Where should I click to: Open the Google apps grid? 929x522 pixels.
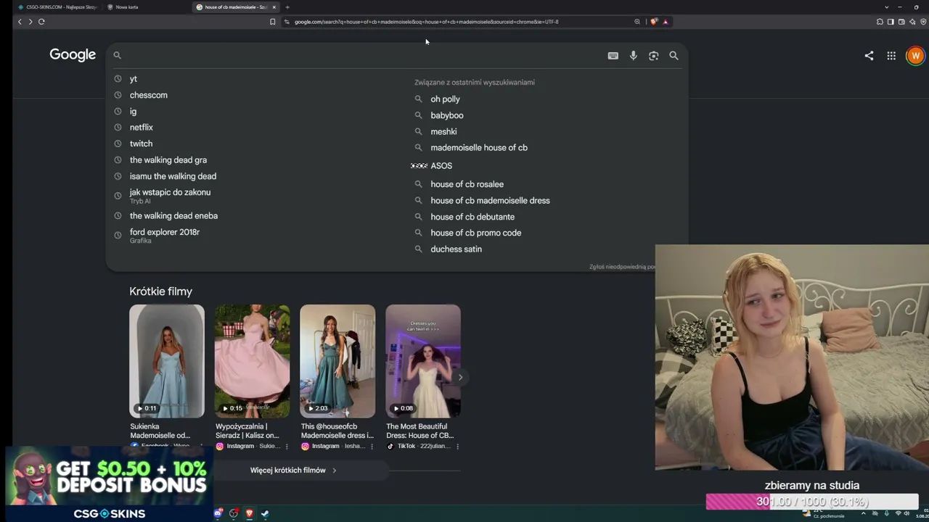click(891, 56)
